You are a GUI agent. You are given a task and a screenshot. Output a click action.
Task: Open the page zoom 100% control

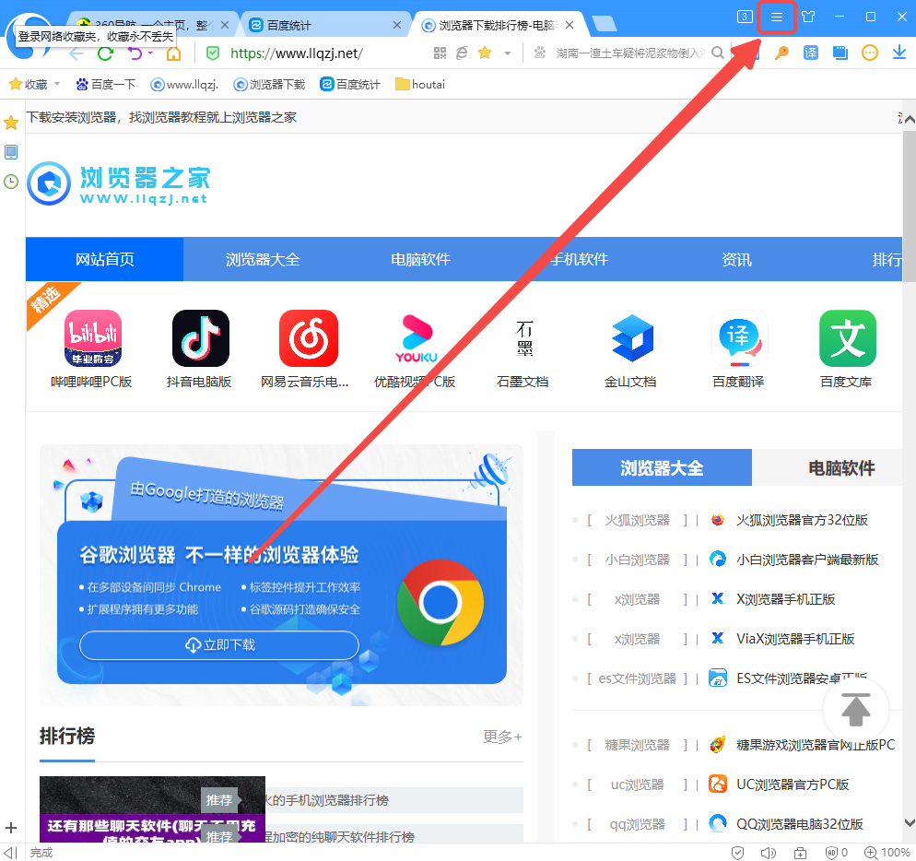point(887,853)
